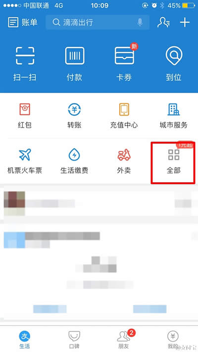Viewport: 198px width, 352px height.
Task: Open the 付款 payment barcode icon
Action: click(75, 55)
